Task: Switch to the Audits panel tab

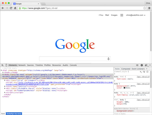Action: 65,65
